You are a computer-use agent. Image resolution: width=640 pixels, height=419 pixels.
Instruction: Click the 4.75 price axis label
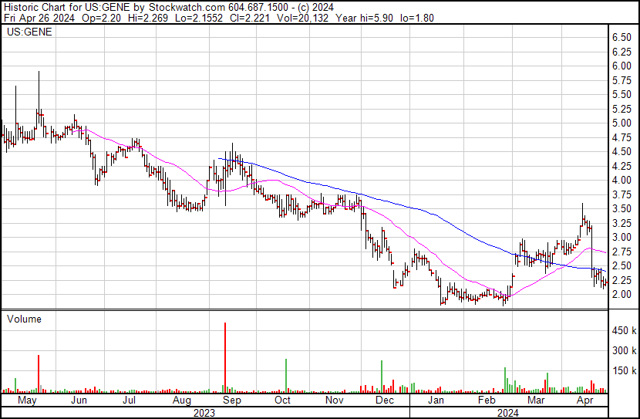tap(621, 137)
